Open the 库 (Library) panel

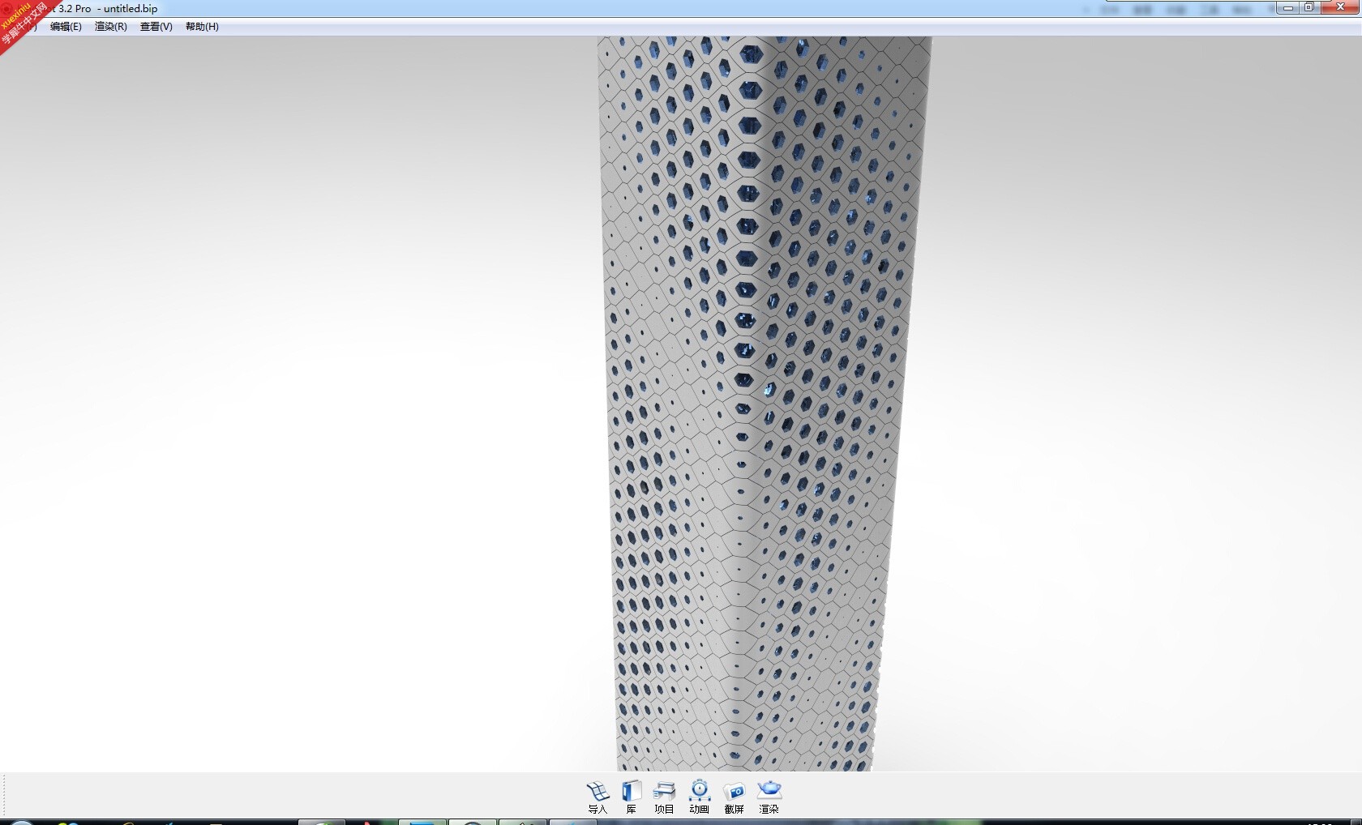[632, 797]
